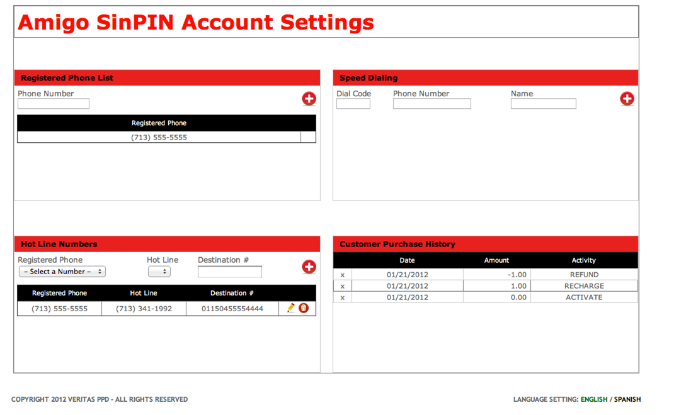The height and width of the screenshot is (415, 674).
Task: Select the REFUND activity cell
Action: click(x=584, y=275)
